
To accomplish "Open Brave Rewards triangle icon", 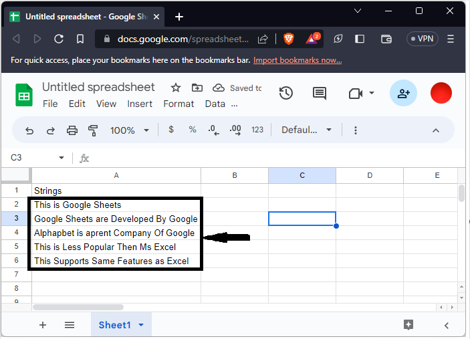I will coord(312,39).
